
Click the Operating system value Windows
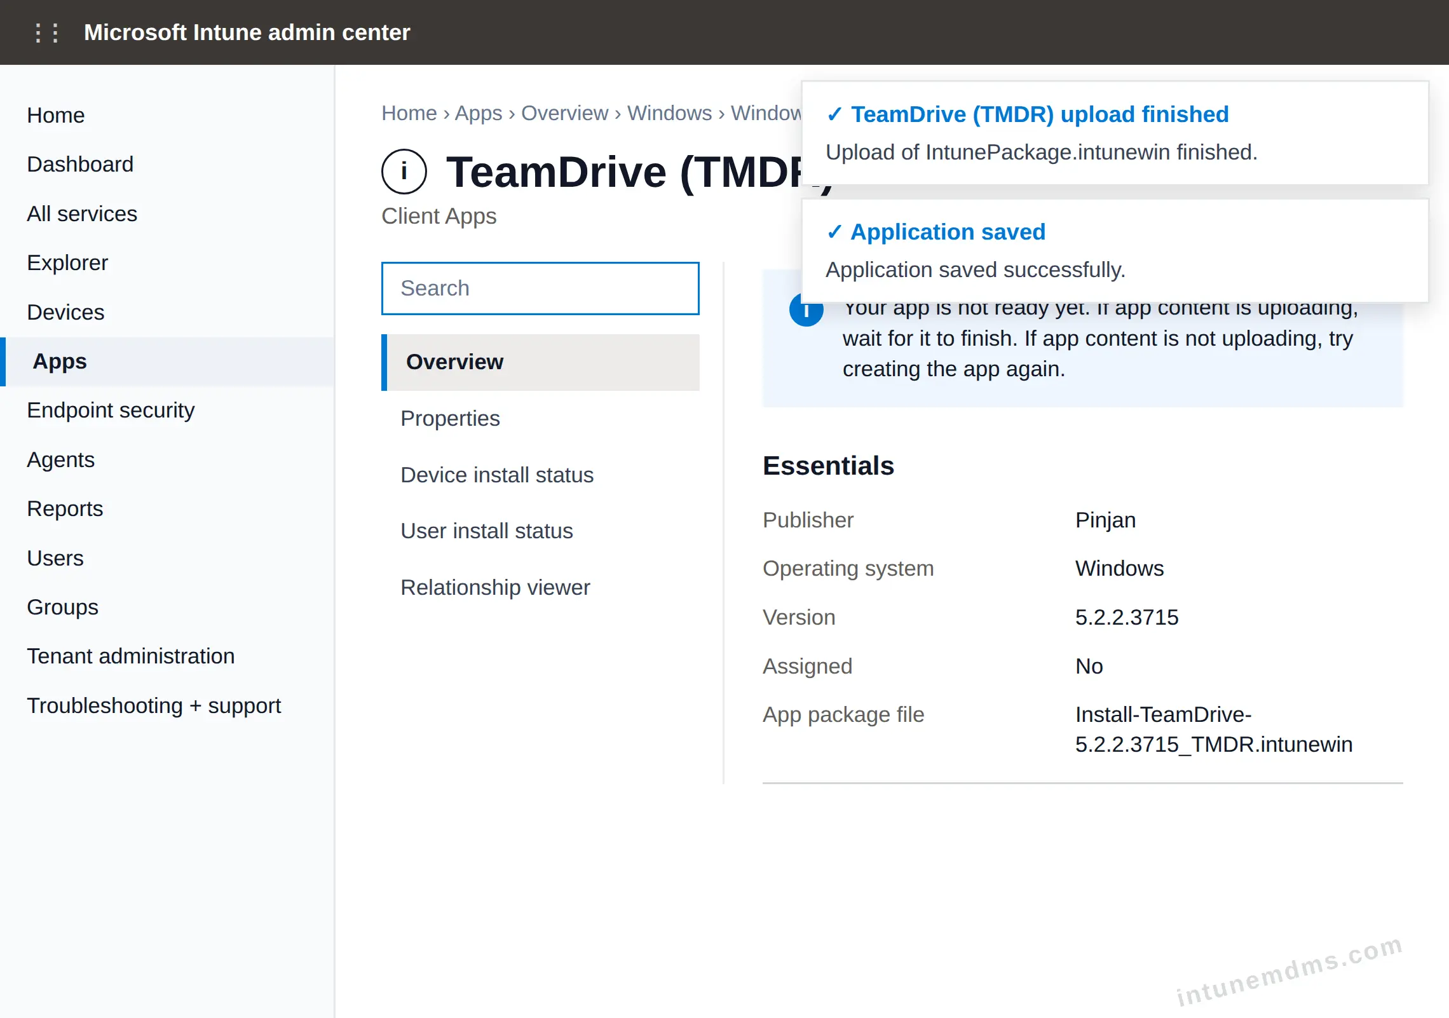pyautogui.click(x=1119, y=569)
